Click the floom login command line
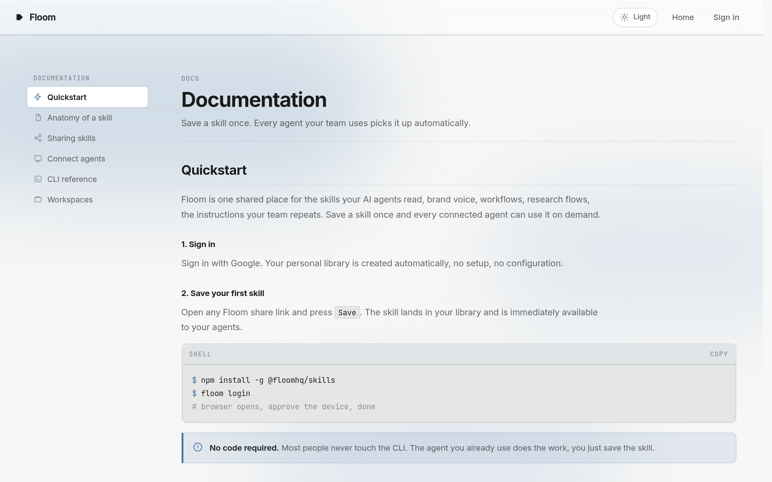 click(221, 393)
